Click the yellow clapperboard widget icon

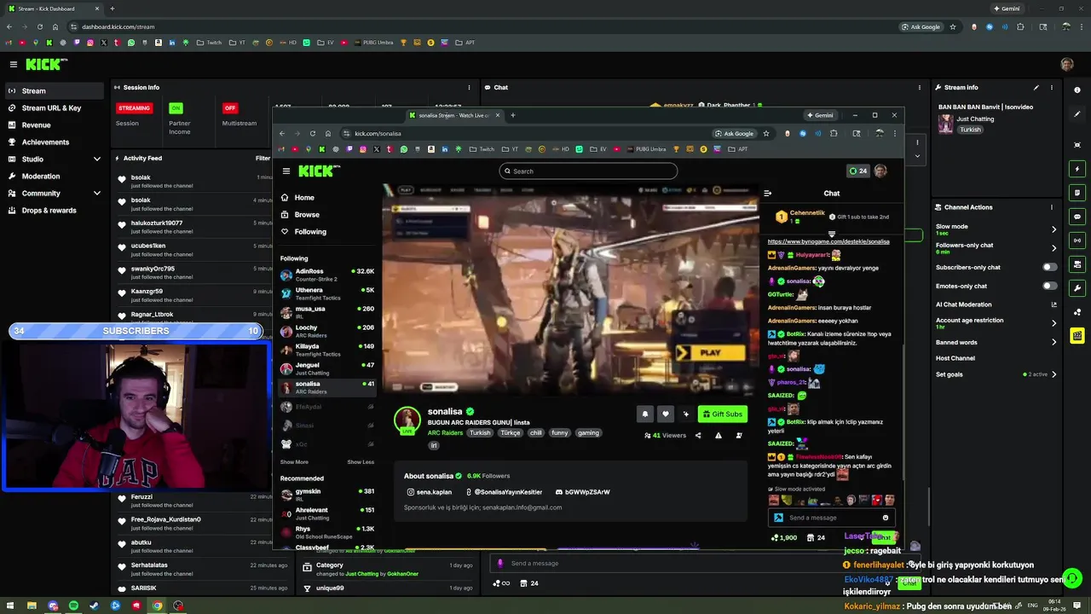(x=1078, y=336)
